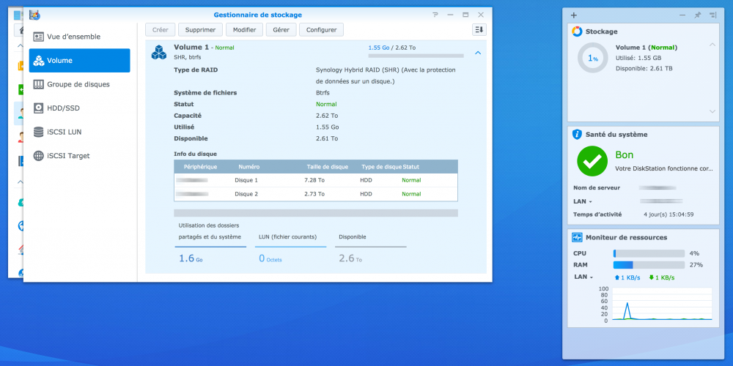
Task: Open the LAN dropdown in Santé du système
Action: point(583,201)
